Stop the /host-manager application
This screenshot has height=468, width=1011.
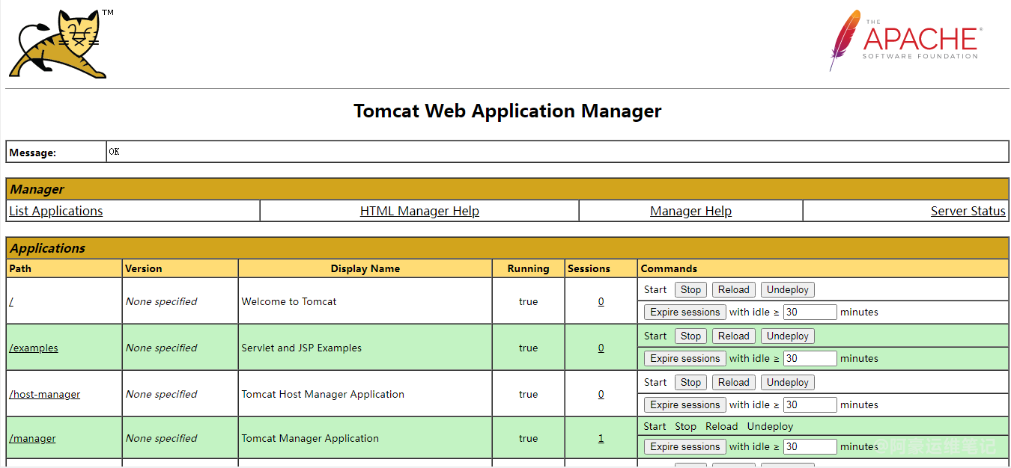690,383
